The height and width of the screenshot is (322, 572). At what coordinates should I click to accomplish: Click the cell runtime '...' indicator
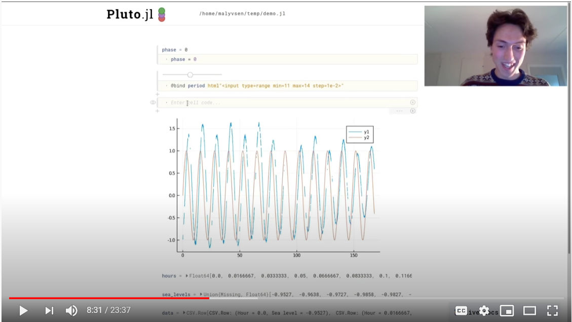tap(399, 111)
